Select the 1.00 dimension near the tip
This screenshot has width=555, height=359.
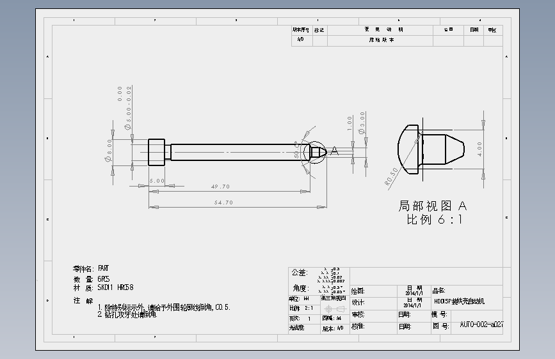click(x=350, y=123)
